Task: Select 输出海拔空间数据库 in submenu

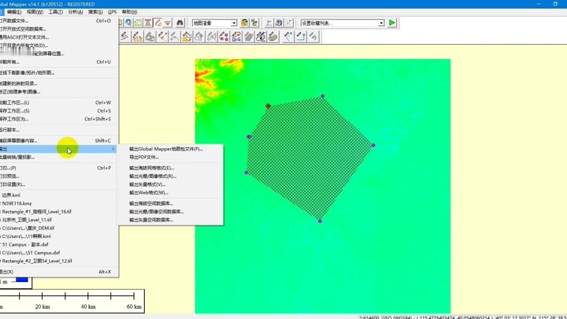Action: coord(170,203)
